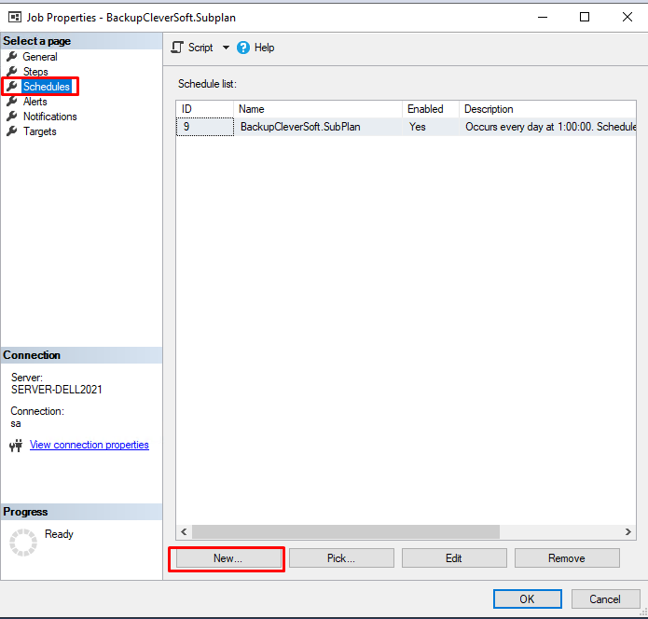Click the connection properties network icon
648x619 pixels.
[15, 446]
